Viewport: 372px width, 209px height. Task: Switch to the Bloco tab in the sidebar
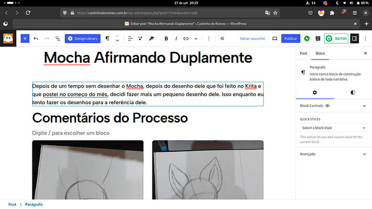pyautogui.click(x=320, y=53)
